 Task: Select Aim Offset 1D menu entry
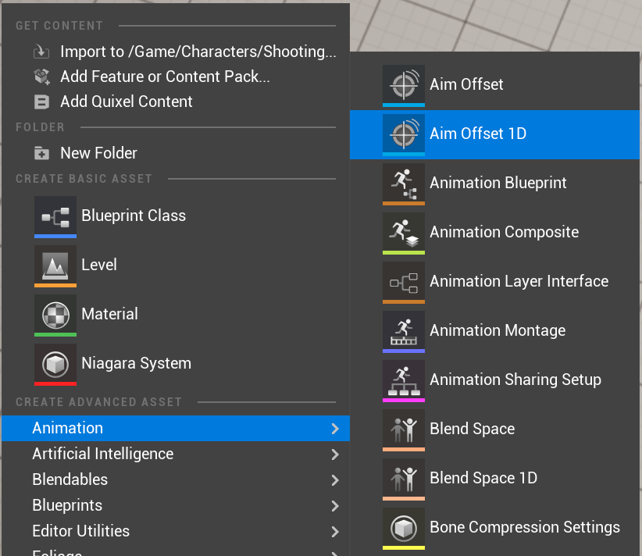pyautogui.click(x=478, y=134)
